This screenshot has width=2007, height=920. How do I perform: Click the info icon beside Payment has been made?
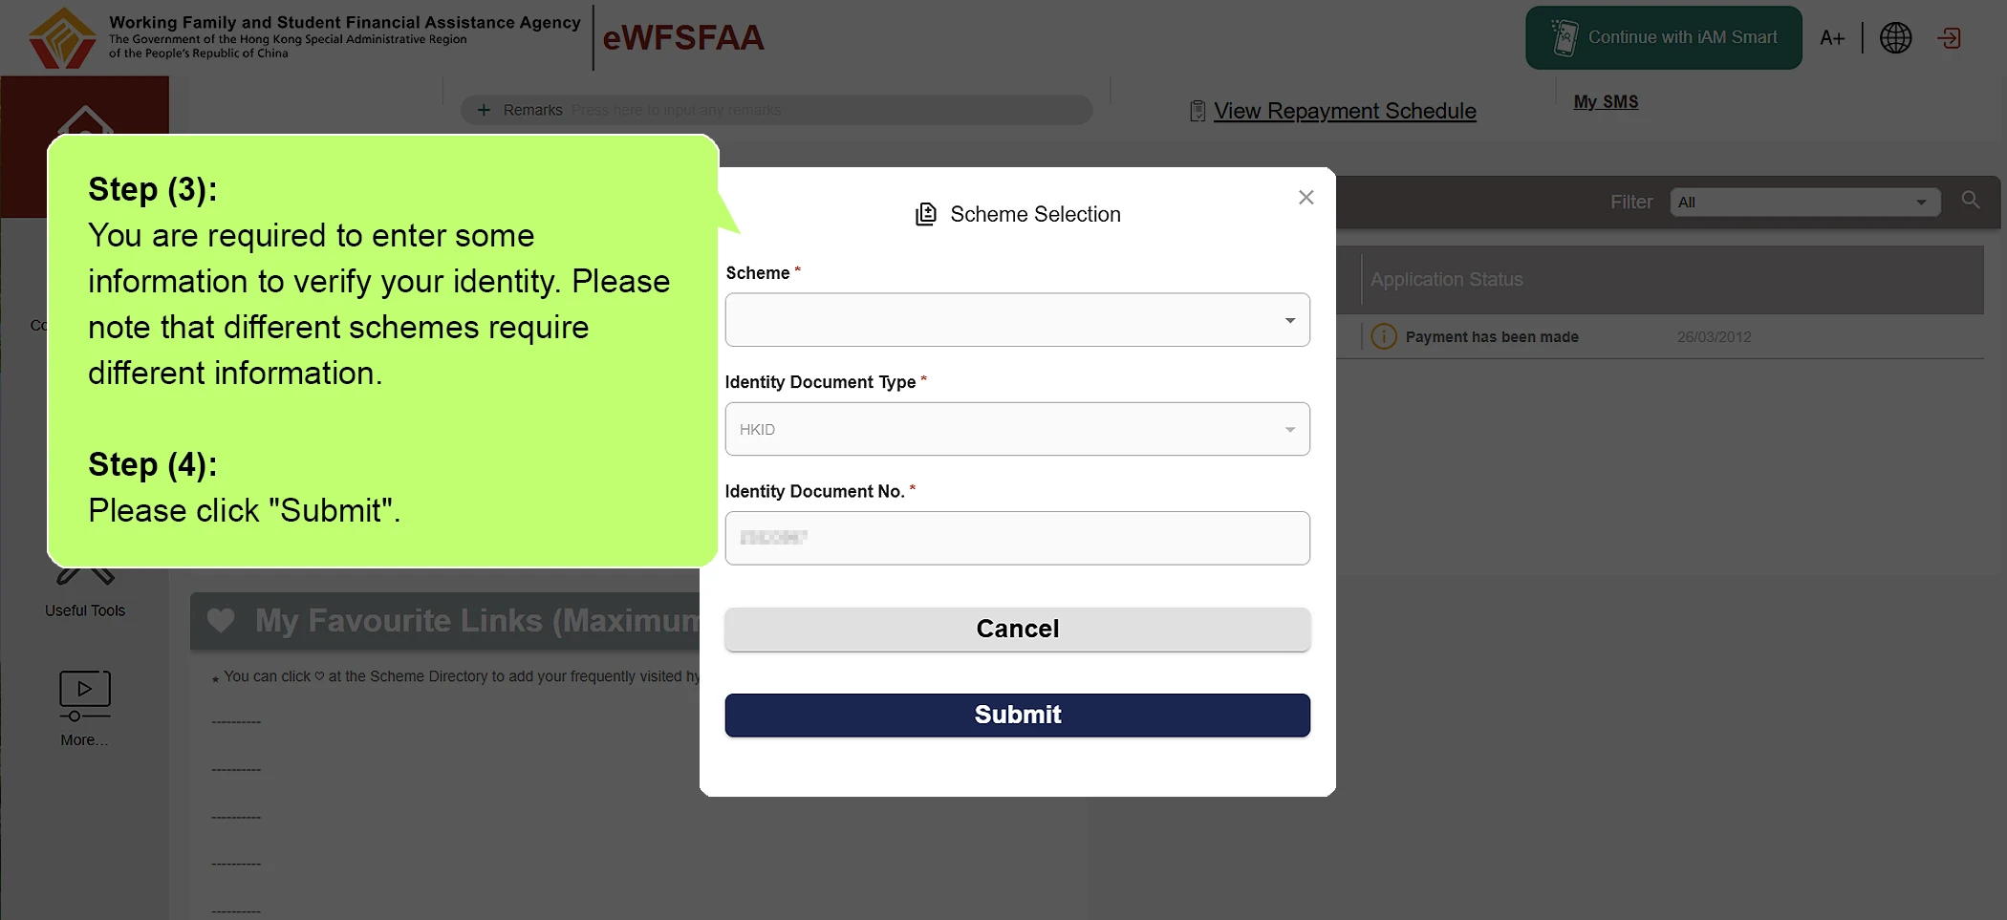tap(1384, 336)
